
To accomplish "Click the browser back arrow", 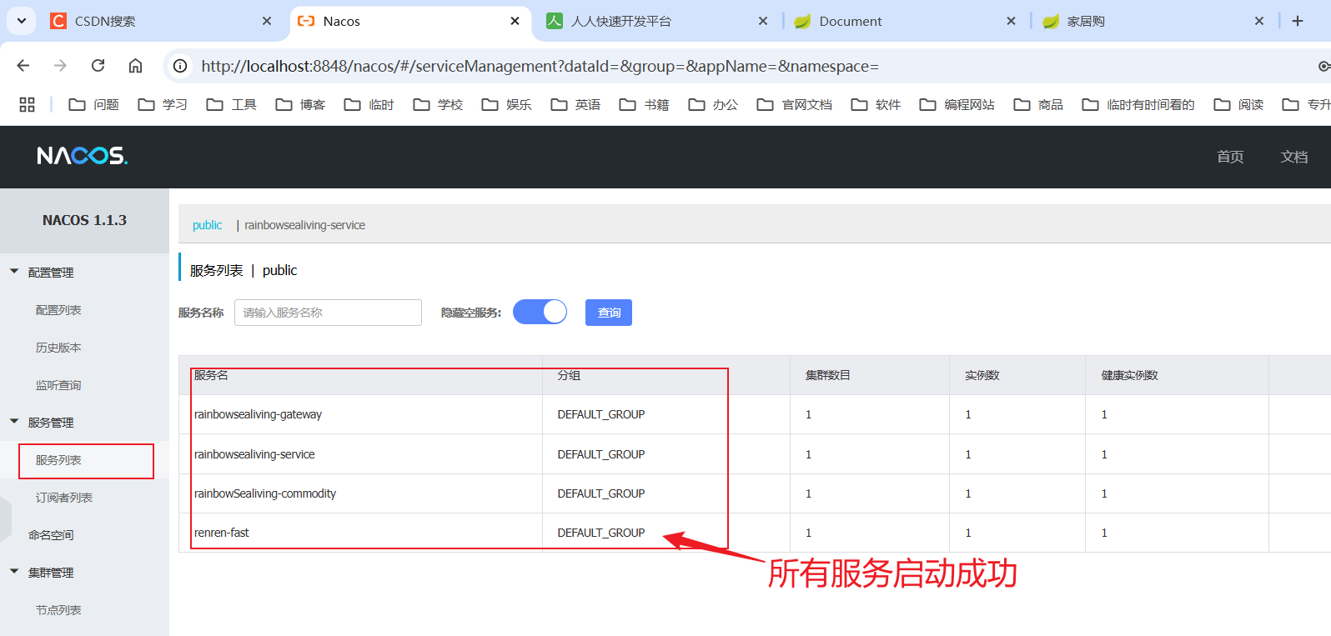I will tap(23, 66).
